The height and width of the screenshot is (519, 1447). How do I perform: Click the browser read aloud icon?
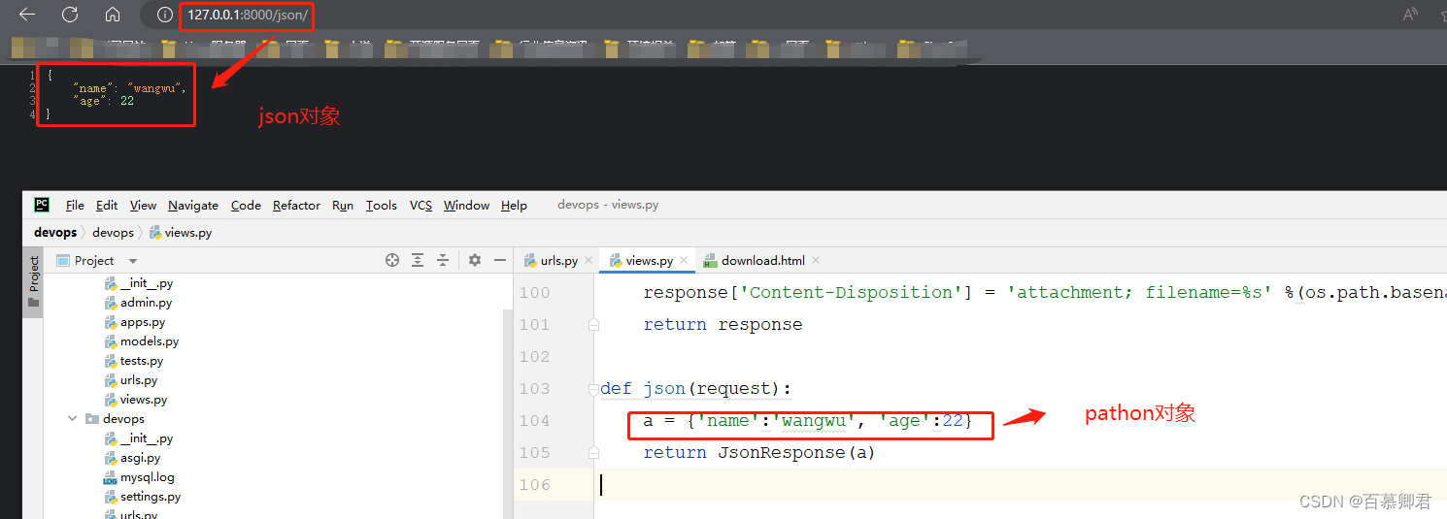click(1411, 15)
